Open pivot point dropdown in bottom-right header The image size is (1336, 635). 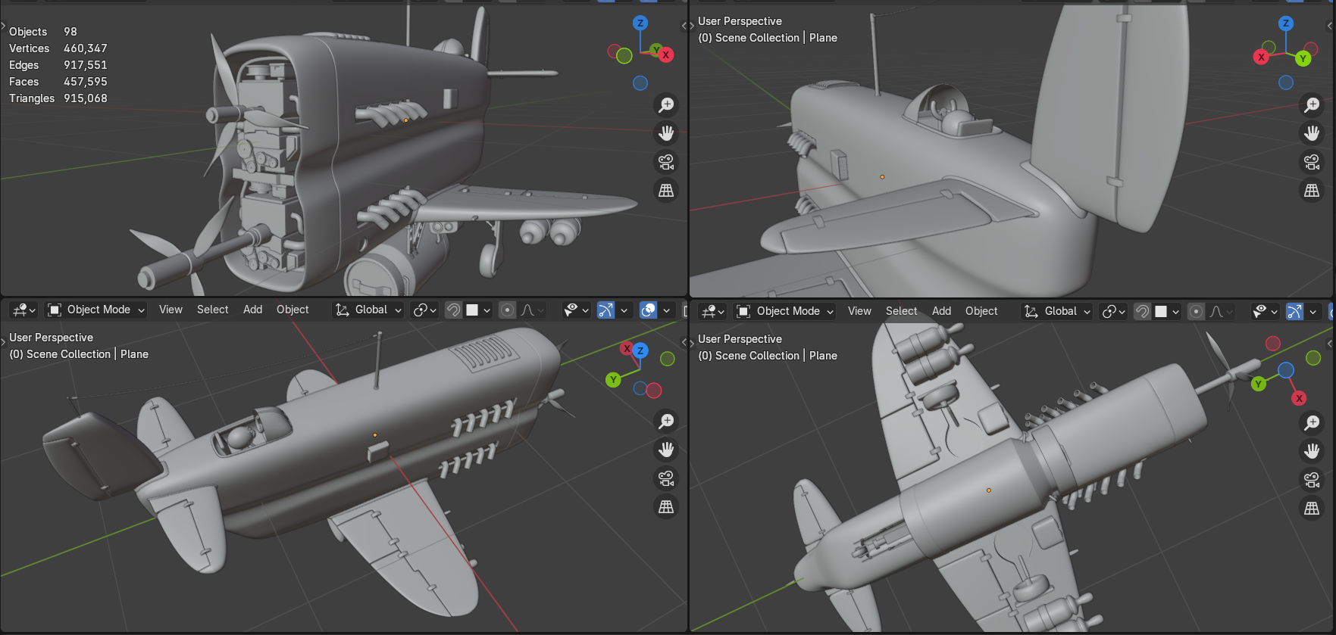click(x=1114, y=311)
